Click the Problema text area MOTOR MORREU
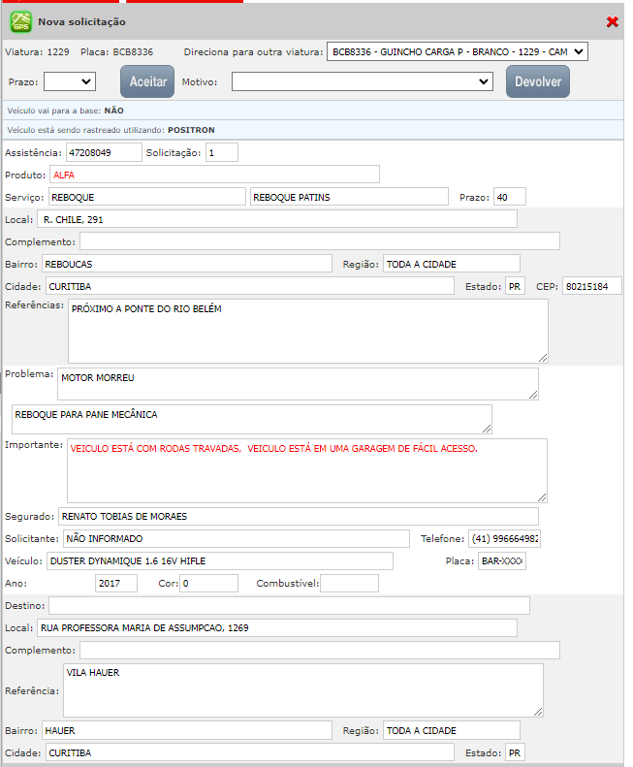 coord(298,383)
